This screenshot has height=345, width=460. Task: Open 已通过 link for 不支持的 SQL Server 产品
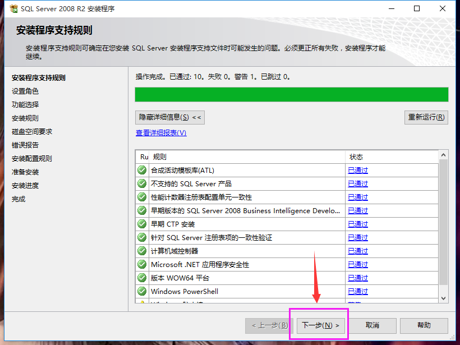(357, 184)
